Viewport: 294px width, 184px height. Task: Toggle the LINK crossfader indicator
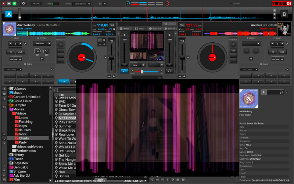pos(161,71)
